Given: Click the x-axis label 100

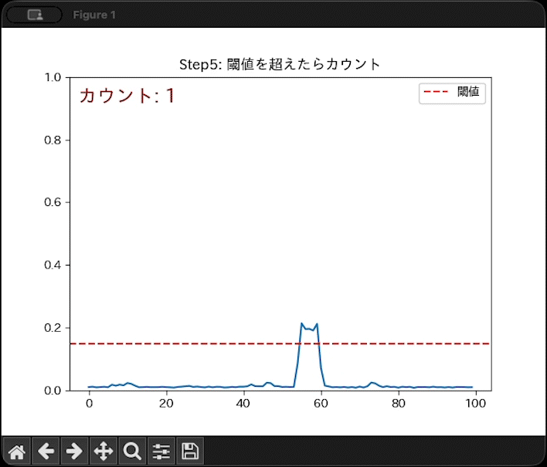Looking at the screenshot, I should point(475,404).
